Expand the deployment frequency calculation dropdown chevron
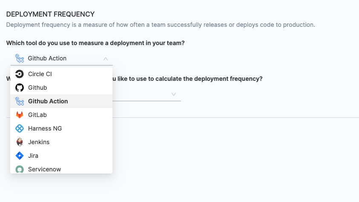The width and height of the screenshot is (359, 202). [x=174, y=94]
